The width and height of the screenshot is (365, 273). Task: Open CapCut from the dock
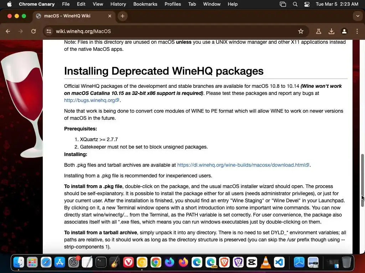(252, 262)
